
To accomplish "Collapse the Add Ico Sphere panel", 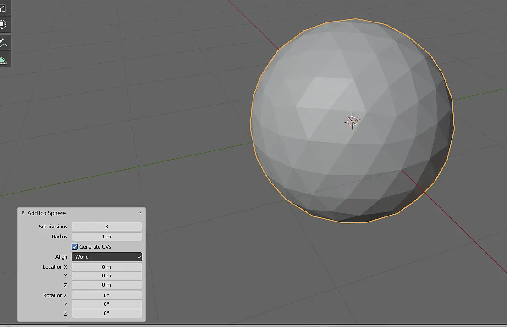I will pos(23,213).
